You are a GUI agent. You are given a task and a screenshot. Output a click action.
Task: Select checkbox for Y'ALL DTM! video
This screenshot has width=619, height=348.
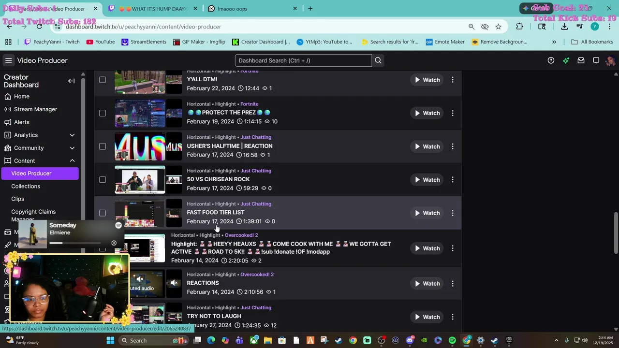[x=103, y=80]
